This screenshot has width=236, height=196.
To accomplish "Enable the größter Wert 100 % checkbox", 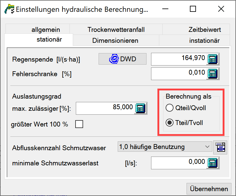I will (x=79, y=124).
